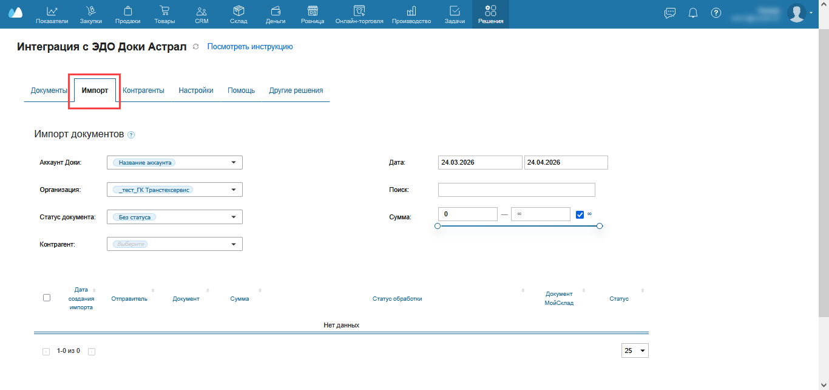Uncheck the infinity sum checkbox

580,214
